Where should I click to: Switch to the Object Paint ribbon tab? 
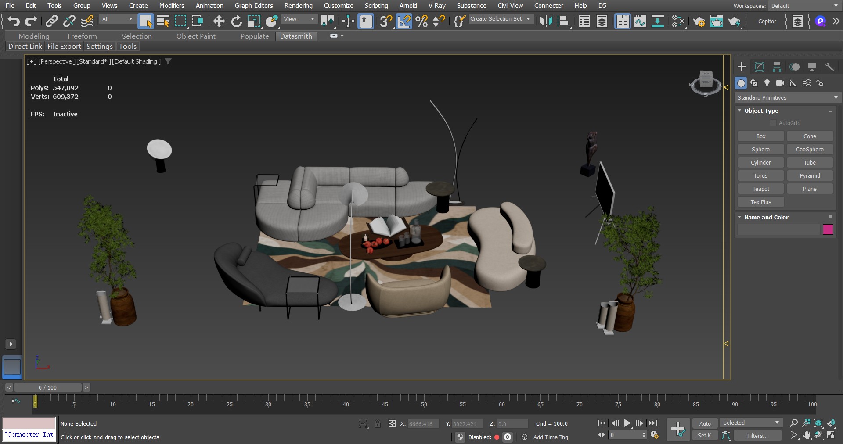click(196, 36)
